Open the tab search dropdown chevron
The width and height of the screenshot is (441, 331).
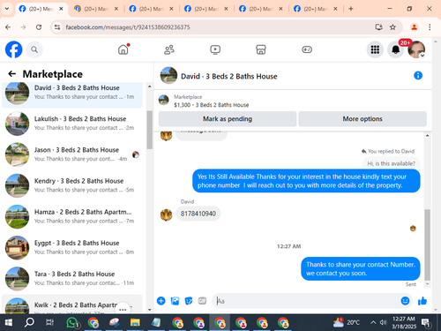point(7,9)
